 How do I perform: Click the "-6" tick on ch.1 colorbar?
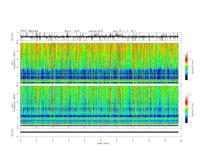190,73
